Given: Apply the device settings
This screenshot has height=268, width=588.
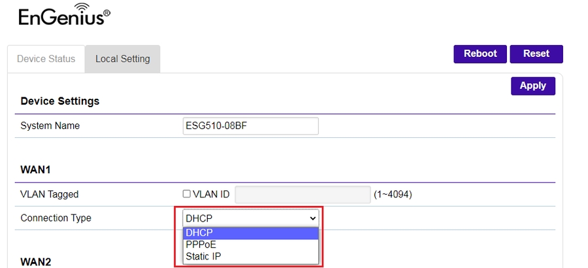Looking at the screenshot, I should [x=532, y=86].
